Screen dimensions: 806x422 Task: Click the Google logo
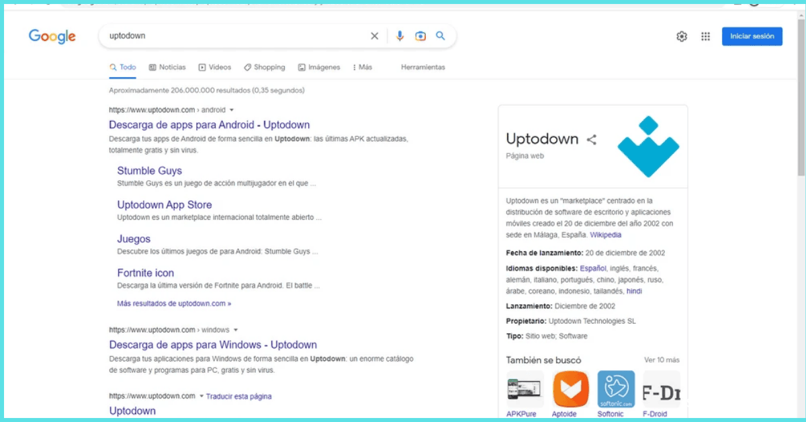tap(52, 36)
